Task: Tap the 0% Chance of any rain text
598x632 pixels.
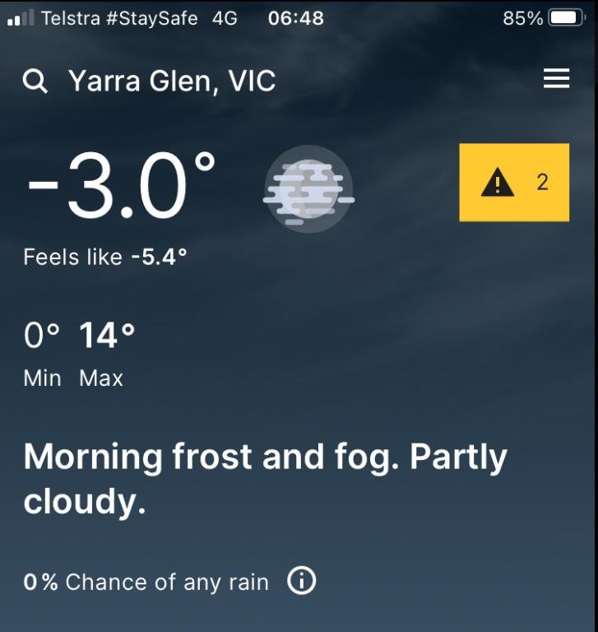Action: click(146, 582)
